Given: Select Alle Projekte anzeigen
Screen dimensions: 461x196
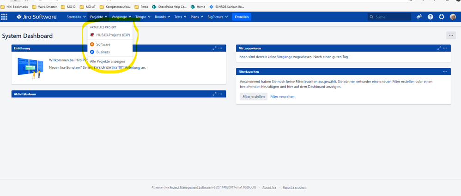Looking at the screenshot, I should [110, 61].
